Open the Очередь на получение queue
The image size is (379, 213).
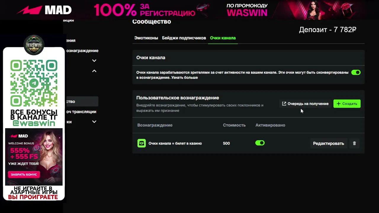[305, 104]
